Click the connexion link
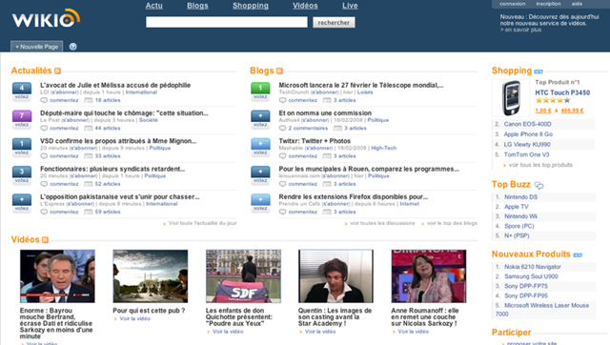 coord(513,4)
